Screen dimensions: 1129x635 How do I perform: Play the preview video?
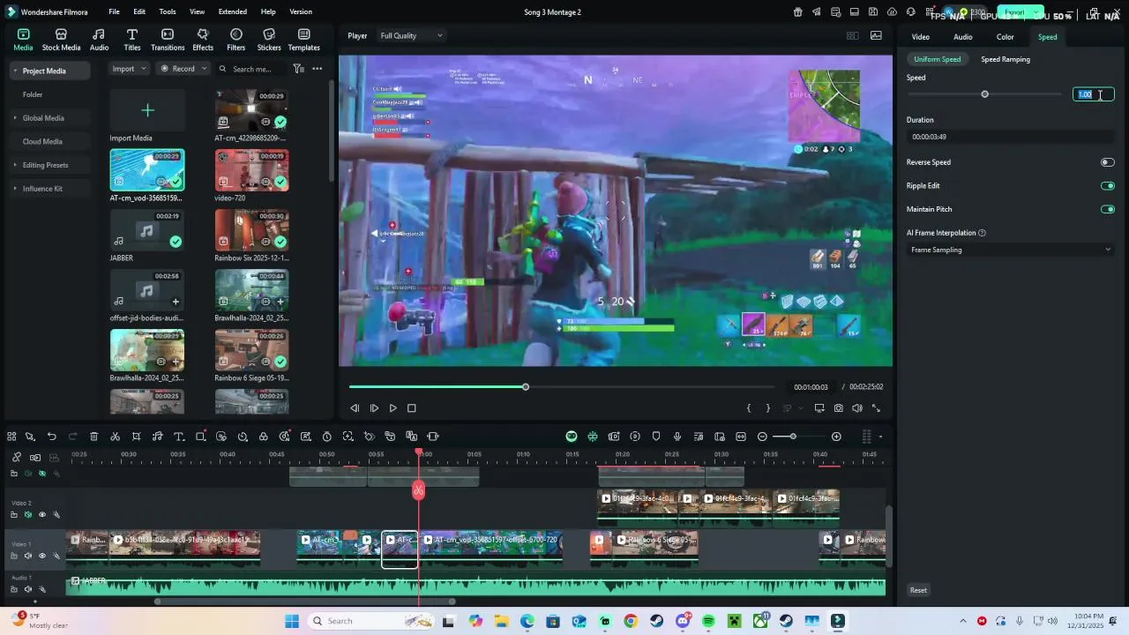tap(393, 408)
